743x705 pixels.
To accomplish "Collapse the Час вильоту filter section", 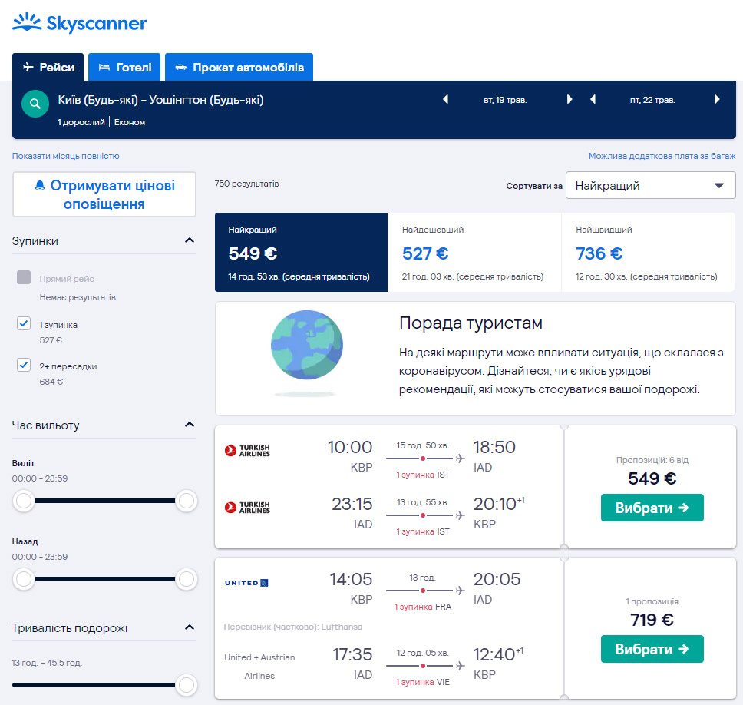I will click(x=190, y=425).
